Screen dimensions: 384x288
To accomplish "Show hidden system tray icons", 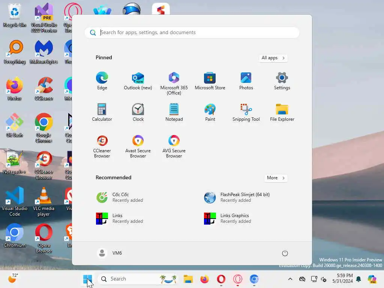I will pyautogui.click(x=290, y=279).
